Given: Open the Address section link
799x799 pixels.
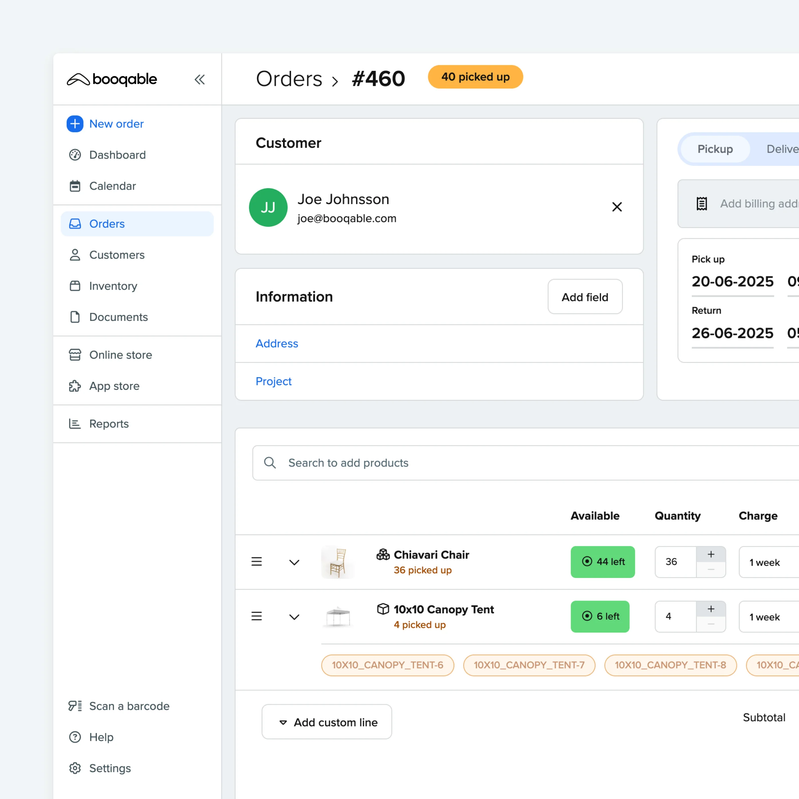Looking at the screenshot, I should [276, 344].
